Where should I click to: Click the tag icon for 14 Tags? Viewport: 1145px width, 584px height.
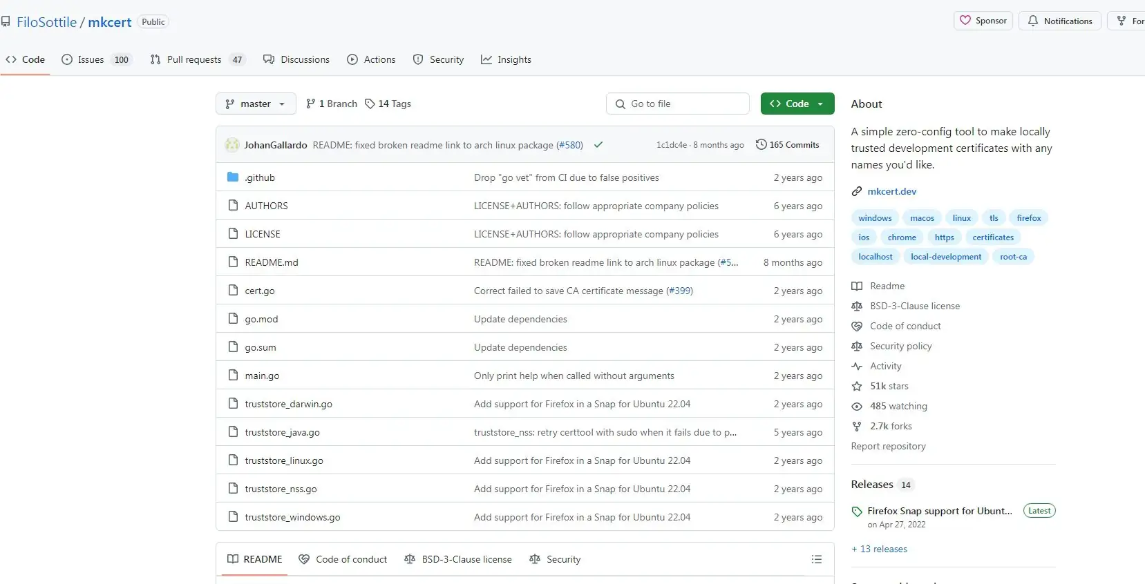coord(370,104)
